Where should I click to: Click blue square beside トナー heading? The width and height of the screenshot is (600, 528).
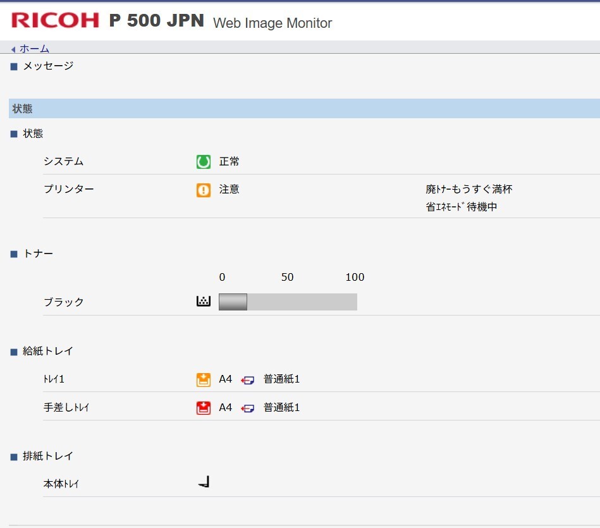tap(14, 254)
